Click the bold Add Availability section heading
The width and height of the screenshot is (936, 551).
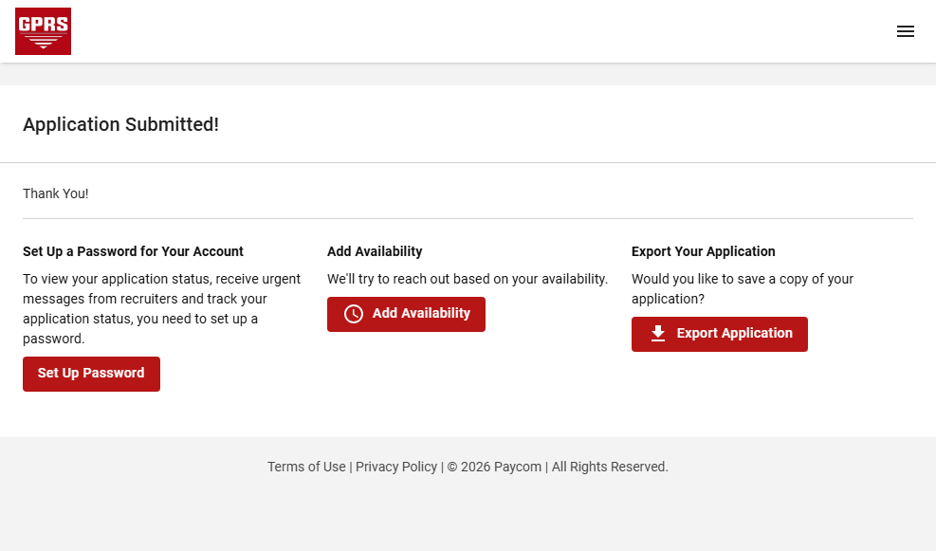coord(375,251)
